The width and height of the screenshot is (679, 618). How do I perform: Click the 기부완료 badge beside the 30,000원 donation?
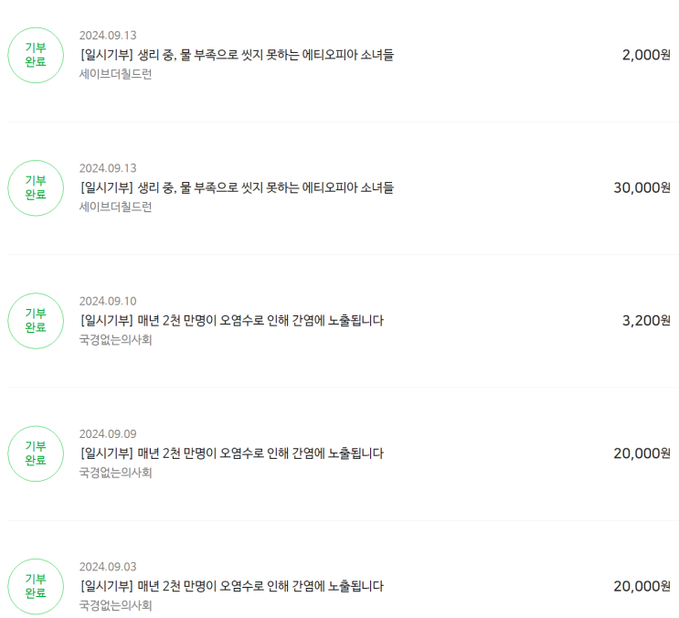tap(36, 188)
